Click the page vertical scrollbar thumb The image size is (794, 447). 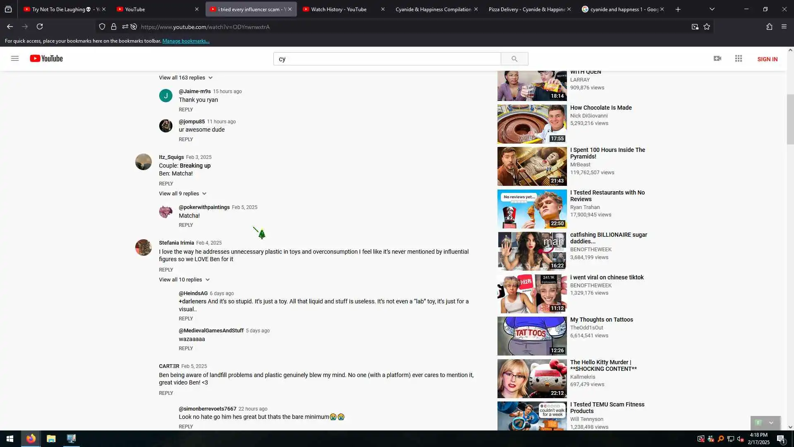pos(790,119)
